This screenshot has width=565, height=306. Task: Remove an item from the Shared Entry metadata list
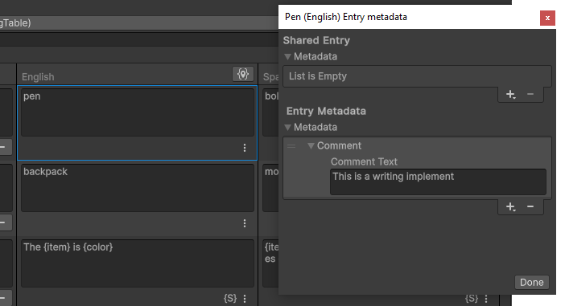coord(530,94)
